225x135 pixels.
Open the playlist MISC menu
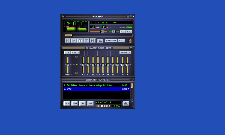coord(91,103)
